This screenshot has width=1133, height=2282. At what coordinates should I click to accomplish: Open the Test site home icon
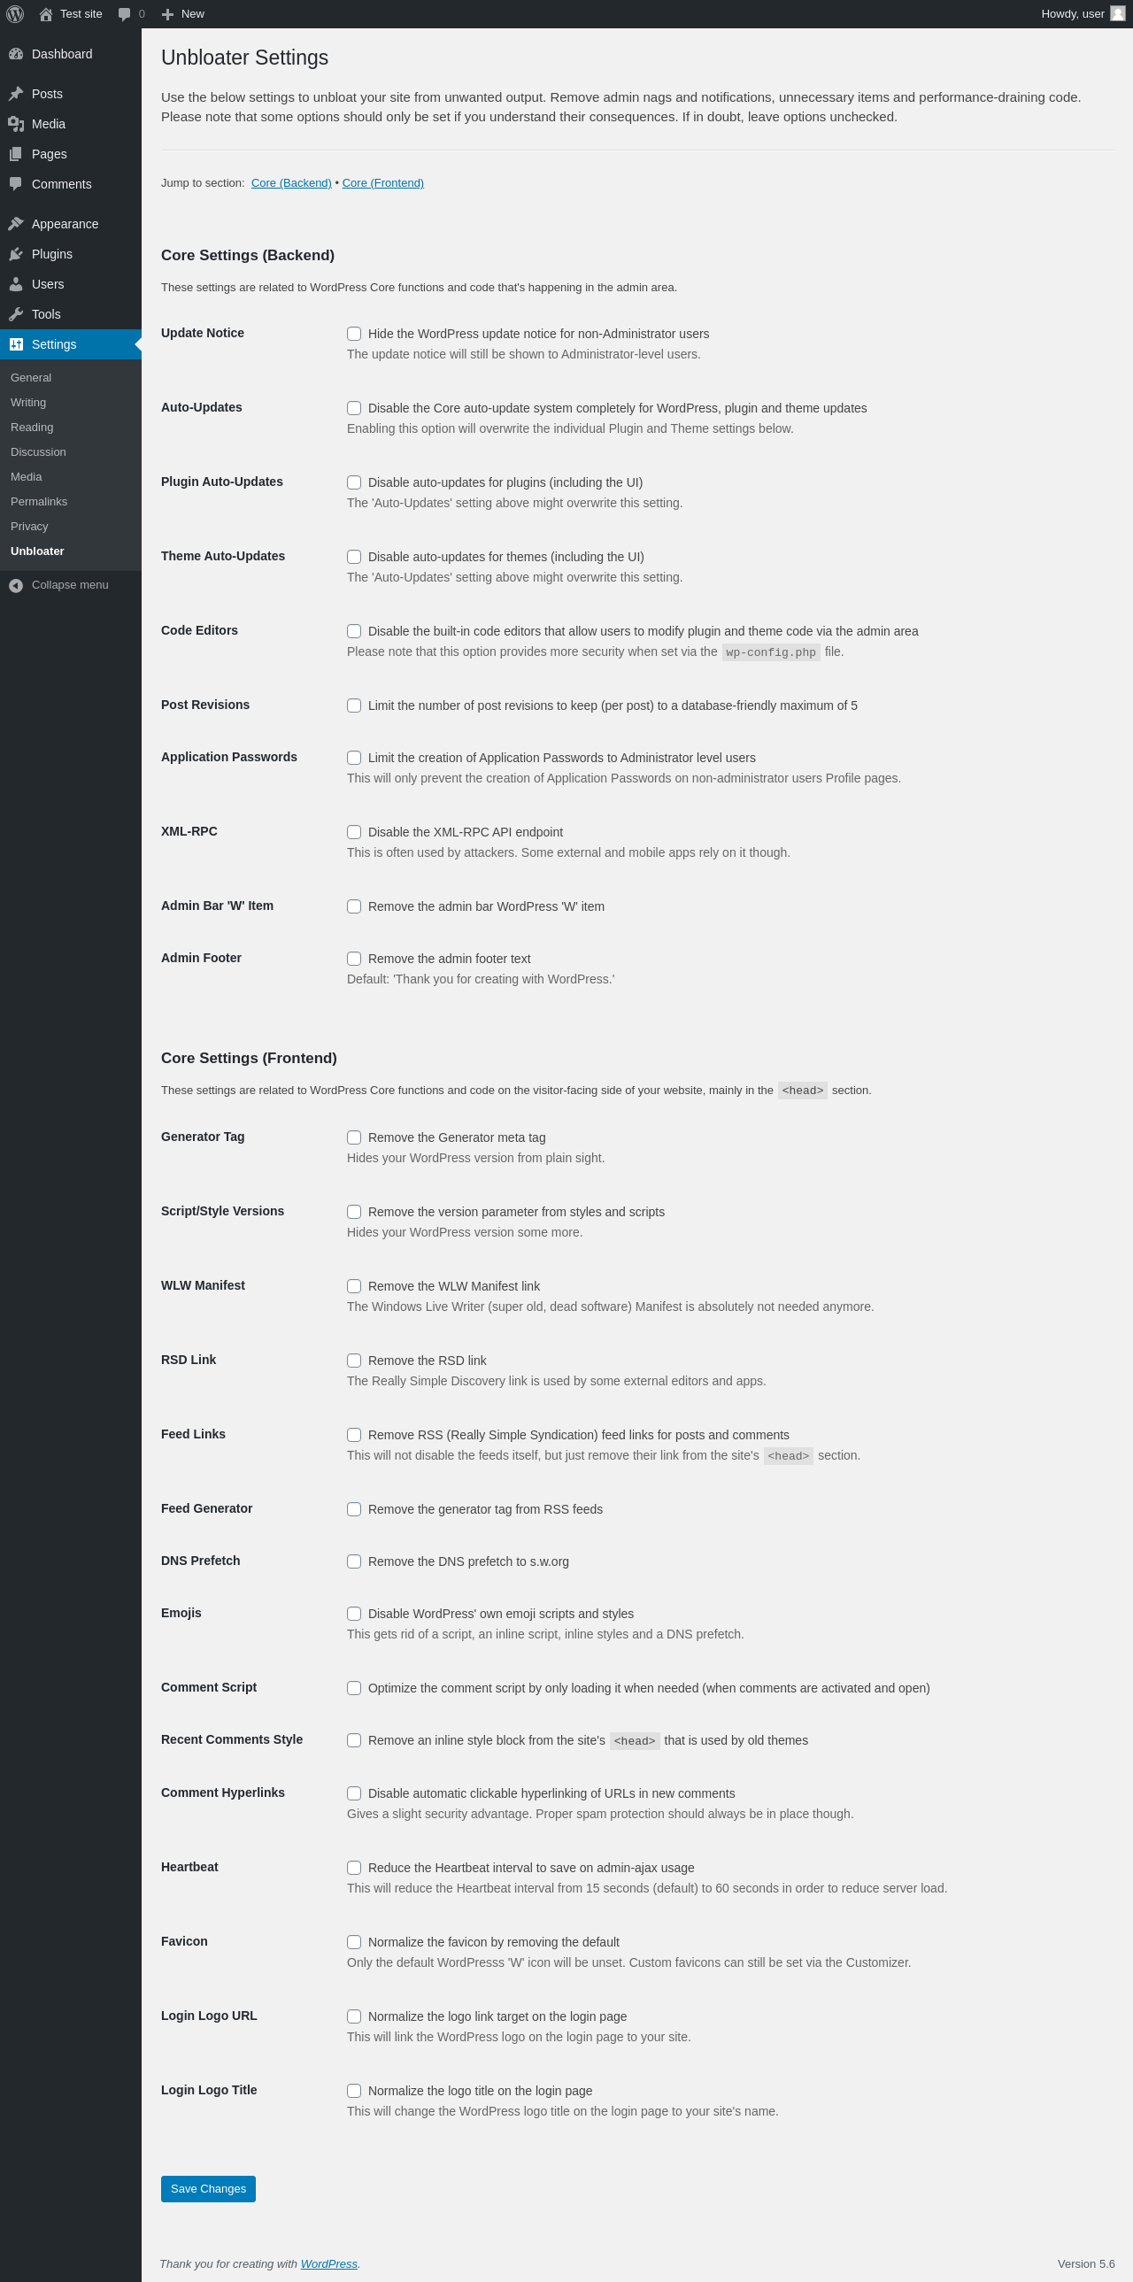pyautogui.click(x=46, y=14)
